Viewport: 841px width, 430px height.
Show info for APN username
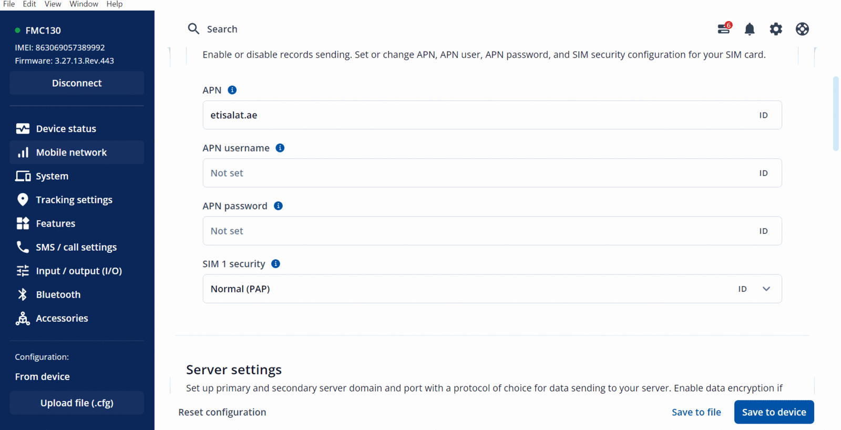(280, 148)
